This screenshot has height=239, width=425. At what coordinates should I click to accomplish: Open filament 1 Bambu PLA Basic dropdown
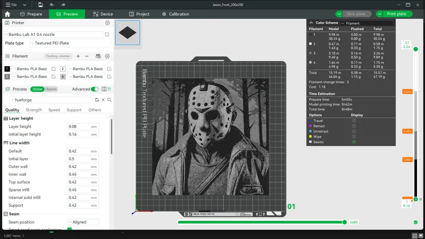pos(31,69)
